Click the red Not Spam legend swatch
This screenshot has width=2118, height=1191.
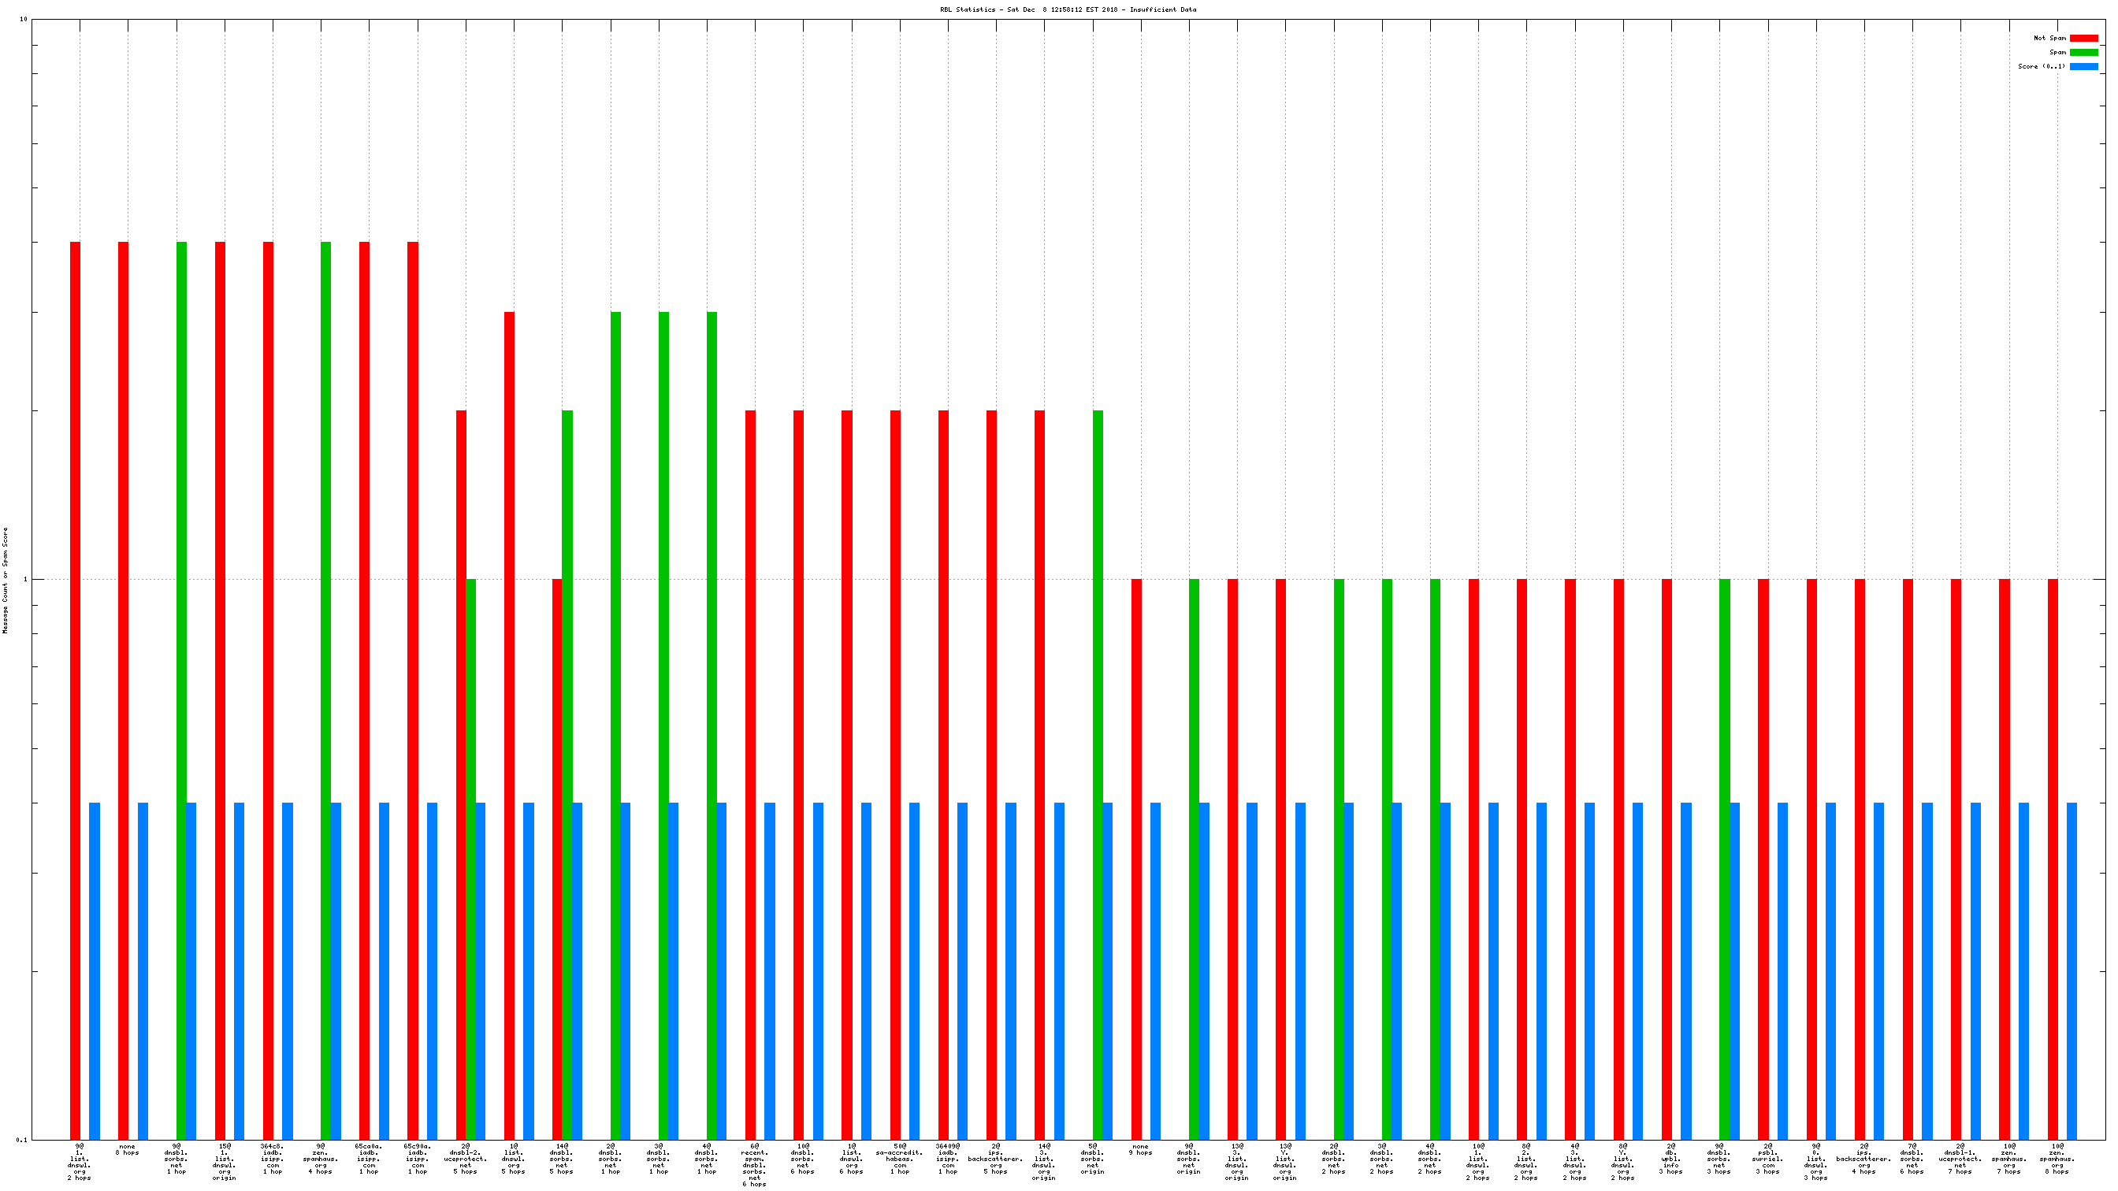2083,38
